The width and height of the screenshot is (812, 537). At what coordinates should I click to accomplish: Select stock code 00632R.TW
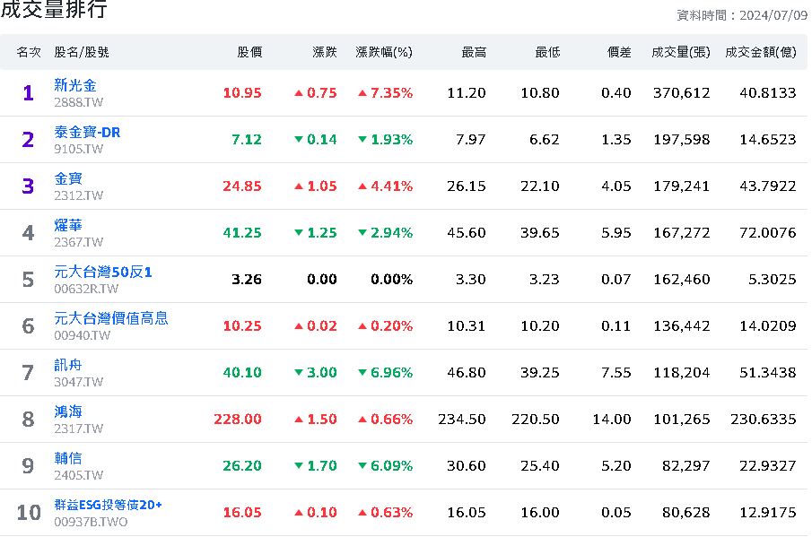(x=86, y=289)
